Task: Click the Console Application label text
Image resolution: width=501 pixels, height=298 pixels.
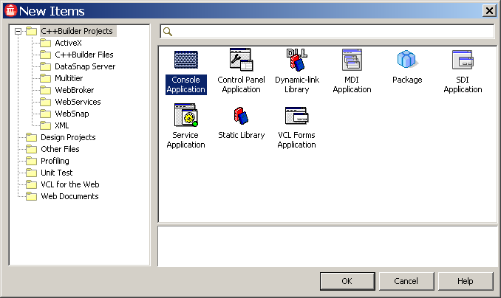Action: (186, 85)
